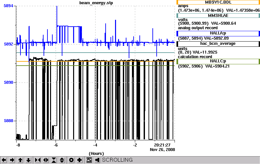Click the SCROLLING status label
Screen dimensions: 260x164
click(117, 160)
